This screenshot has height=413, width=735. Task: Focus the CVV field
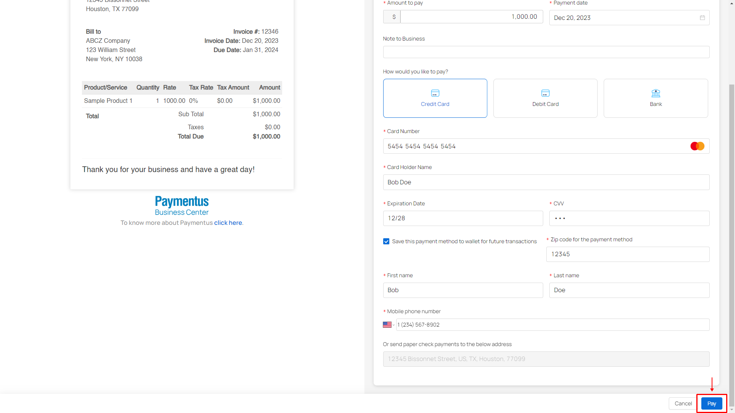coord(629,218)
